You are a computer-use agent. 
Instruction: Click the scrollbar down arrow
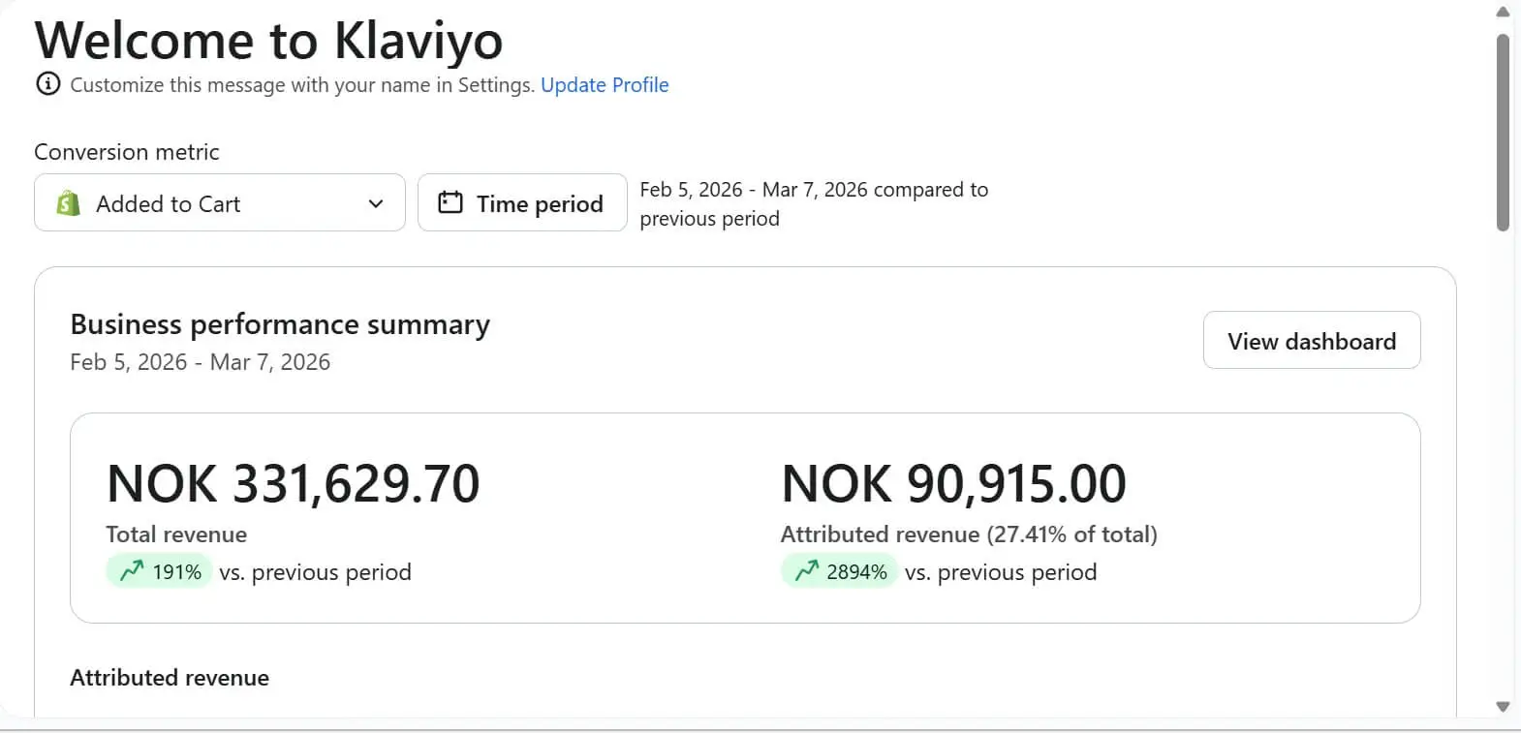click(1503, 707)
